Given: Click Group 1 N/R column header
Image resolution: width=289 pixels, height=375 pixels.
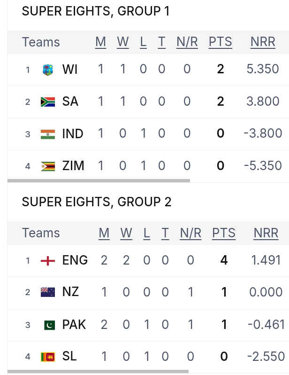Looking at the screenshot, I should (x=187, y=42).
